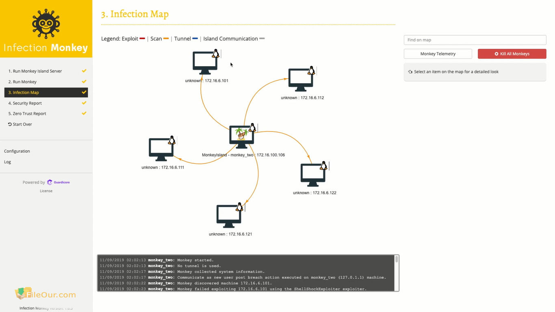Viewport: 555px width, 312px height.
Task: Open the Configuration page
Action: (x=17, y=151)
